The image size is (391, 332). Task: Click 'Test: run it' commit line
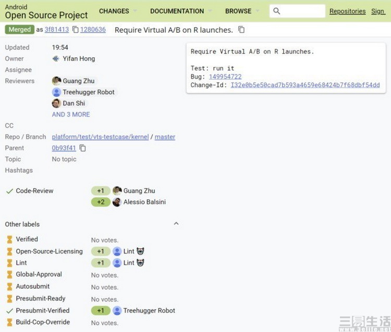[213, 68]
